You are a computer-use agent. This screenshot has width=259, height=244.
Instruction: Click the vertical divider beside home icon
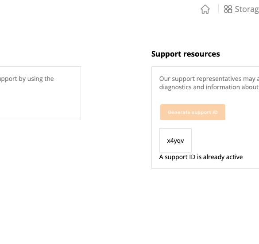coord(218,9)
